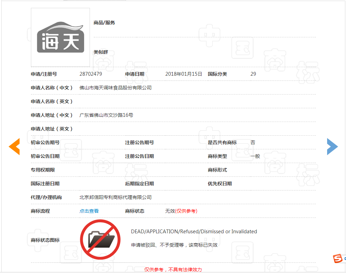Click the red prohibition trademark status icon
Image resolution: width=346 pixels, height=273 pixels.
pyautogui.click(x=100, y=239)
